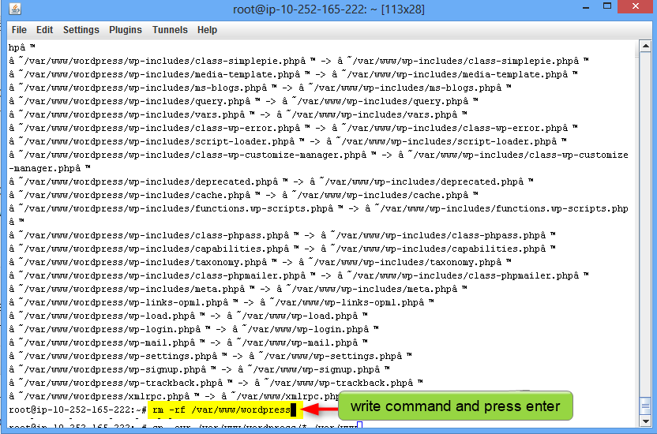Click the Java application icon in title bar
The width and height of the screenshot is (657, 434).
[x=15, y=9]
